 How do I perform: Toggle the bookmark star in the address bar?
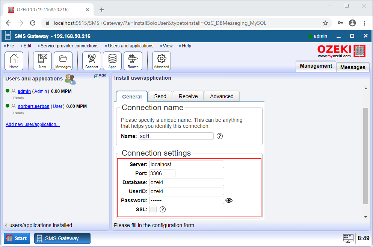325,23
